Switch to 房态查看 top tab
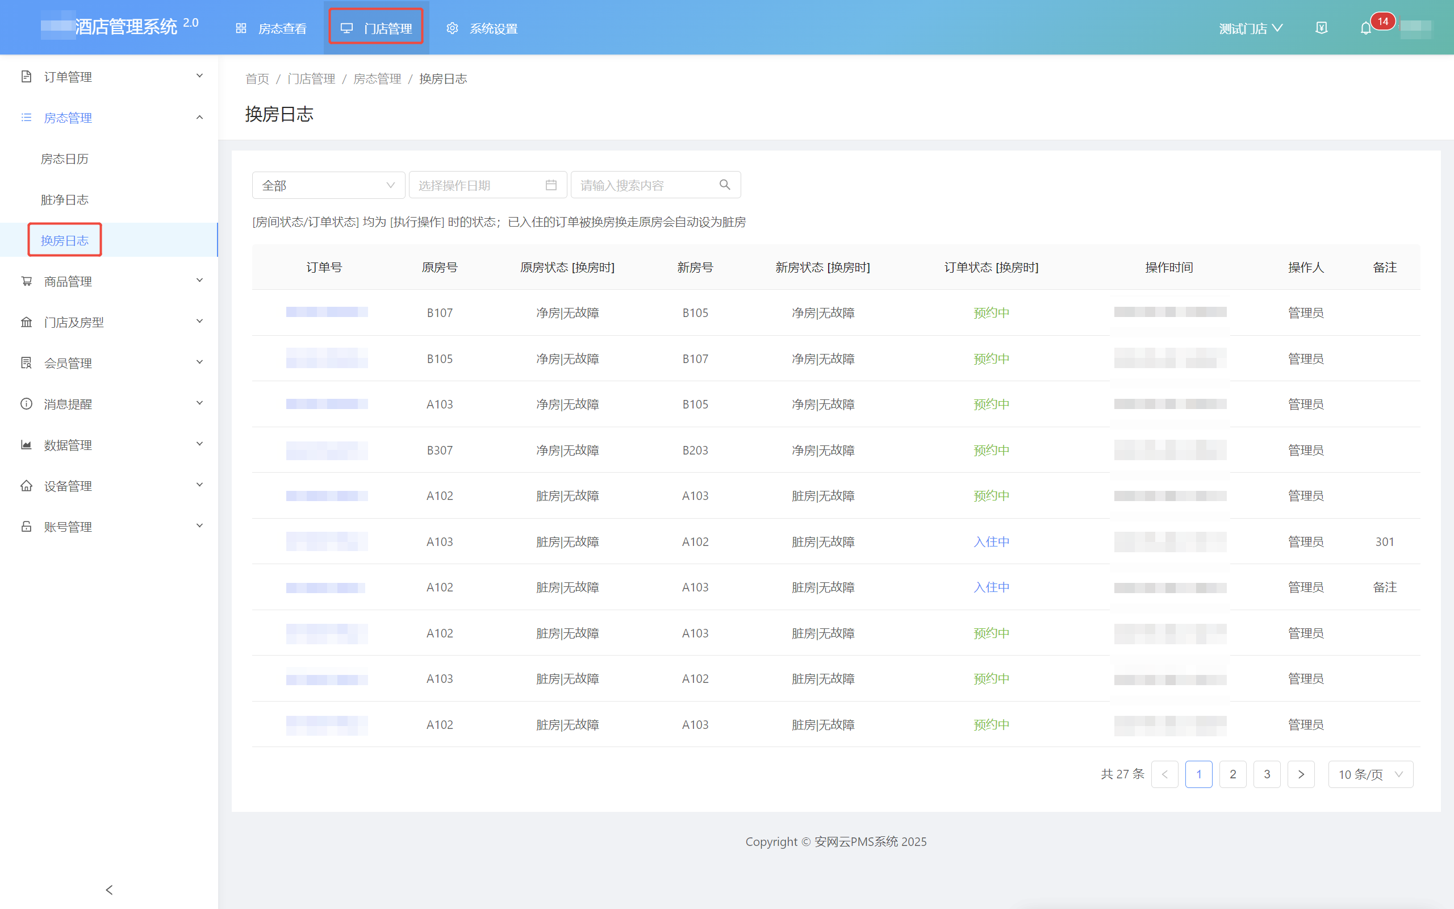This screenshot has width=1454, height=909. tap(270, 28)
